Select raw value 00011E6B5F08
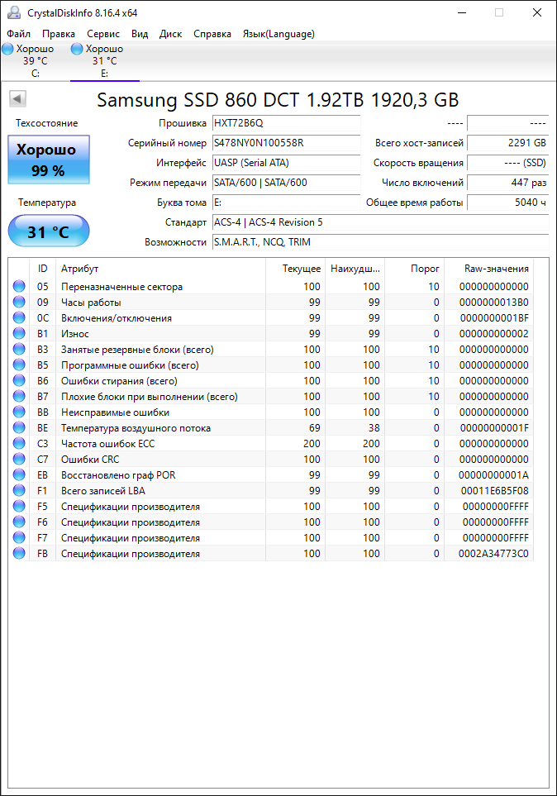The width and height of the screenshot is (557, 796). click(x=494, y=491)
